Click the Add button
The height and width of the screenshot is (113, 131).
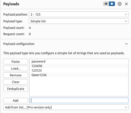pyautogui.click(x=16, y=100)
